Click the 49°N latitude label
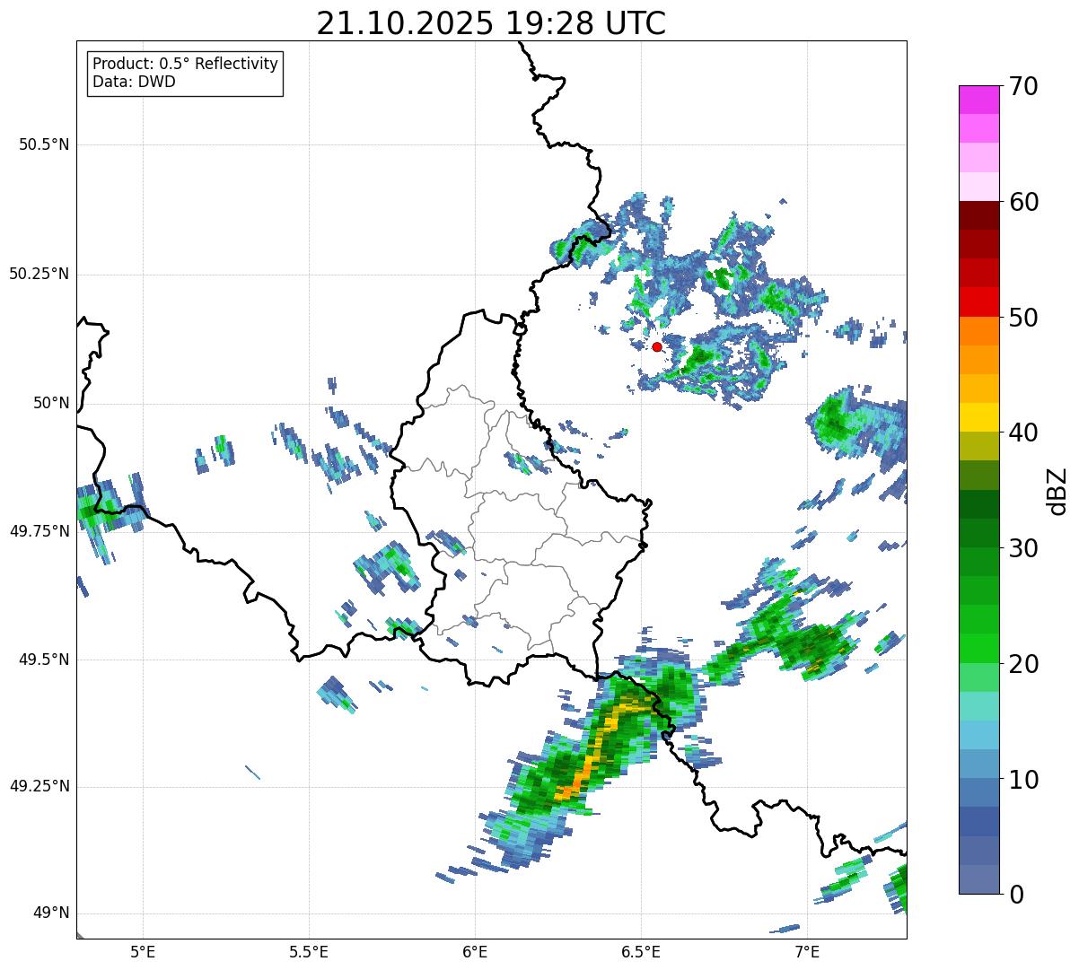1079x970 pixels. pyautogui.click(x=51, y=913)
